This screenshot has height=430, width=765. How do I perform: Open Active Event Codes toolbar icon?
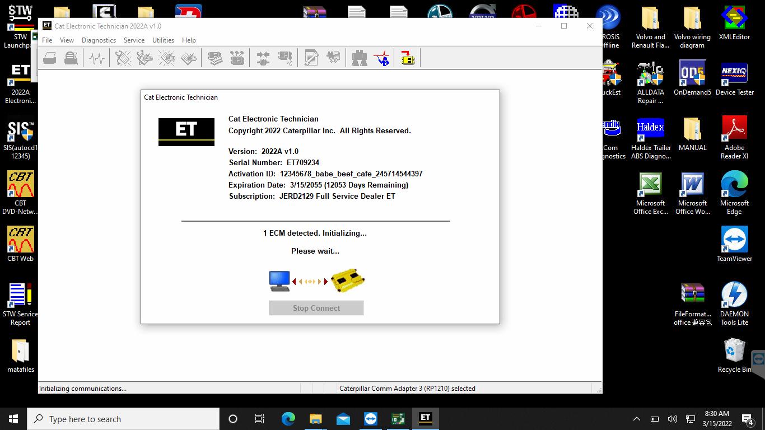(x=166, y=58)
